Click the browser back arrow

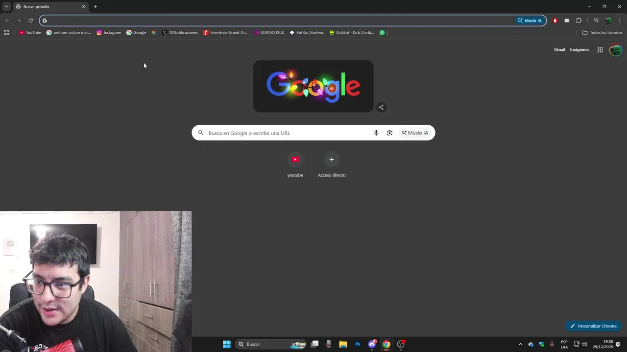click(x=7, y=21)
